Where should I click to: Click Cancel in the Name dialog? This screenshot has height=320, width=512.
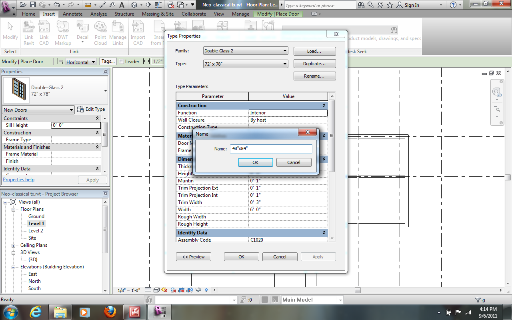[x=294, y=162]
